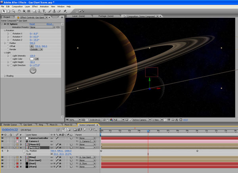Switch to the Render Queue tab
The width and height of the screenshot is (238, 173).
click(10, 124)
